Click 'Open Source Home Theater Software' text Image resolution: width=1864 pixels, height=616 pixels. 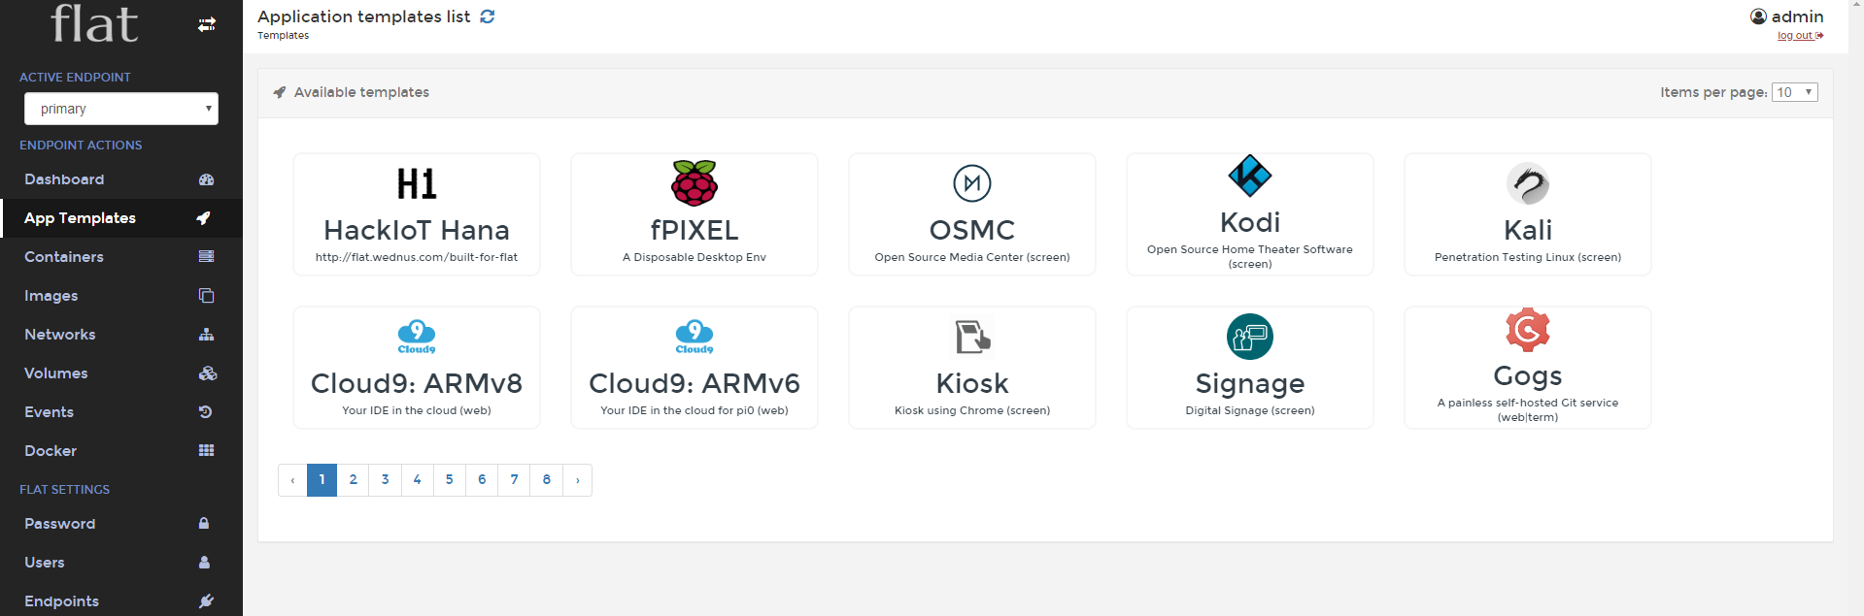(x=1250, y=249)
